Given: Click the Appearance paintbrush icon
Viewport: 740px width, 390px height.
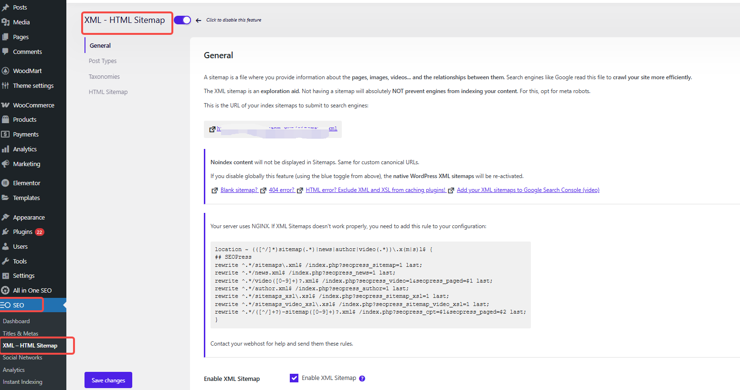Looking at the screenshot, I should 5,217.
